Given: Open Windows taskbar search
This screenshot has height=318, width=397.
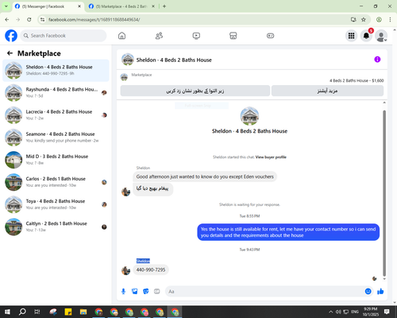Looking at the screenshot, I should click(22, 312).
